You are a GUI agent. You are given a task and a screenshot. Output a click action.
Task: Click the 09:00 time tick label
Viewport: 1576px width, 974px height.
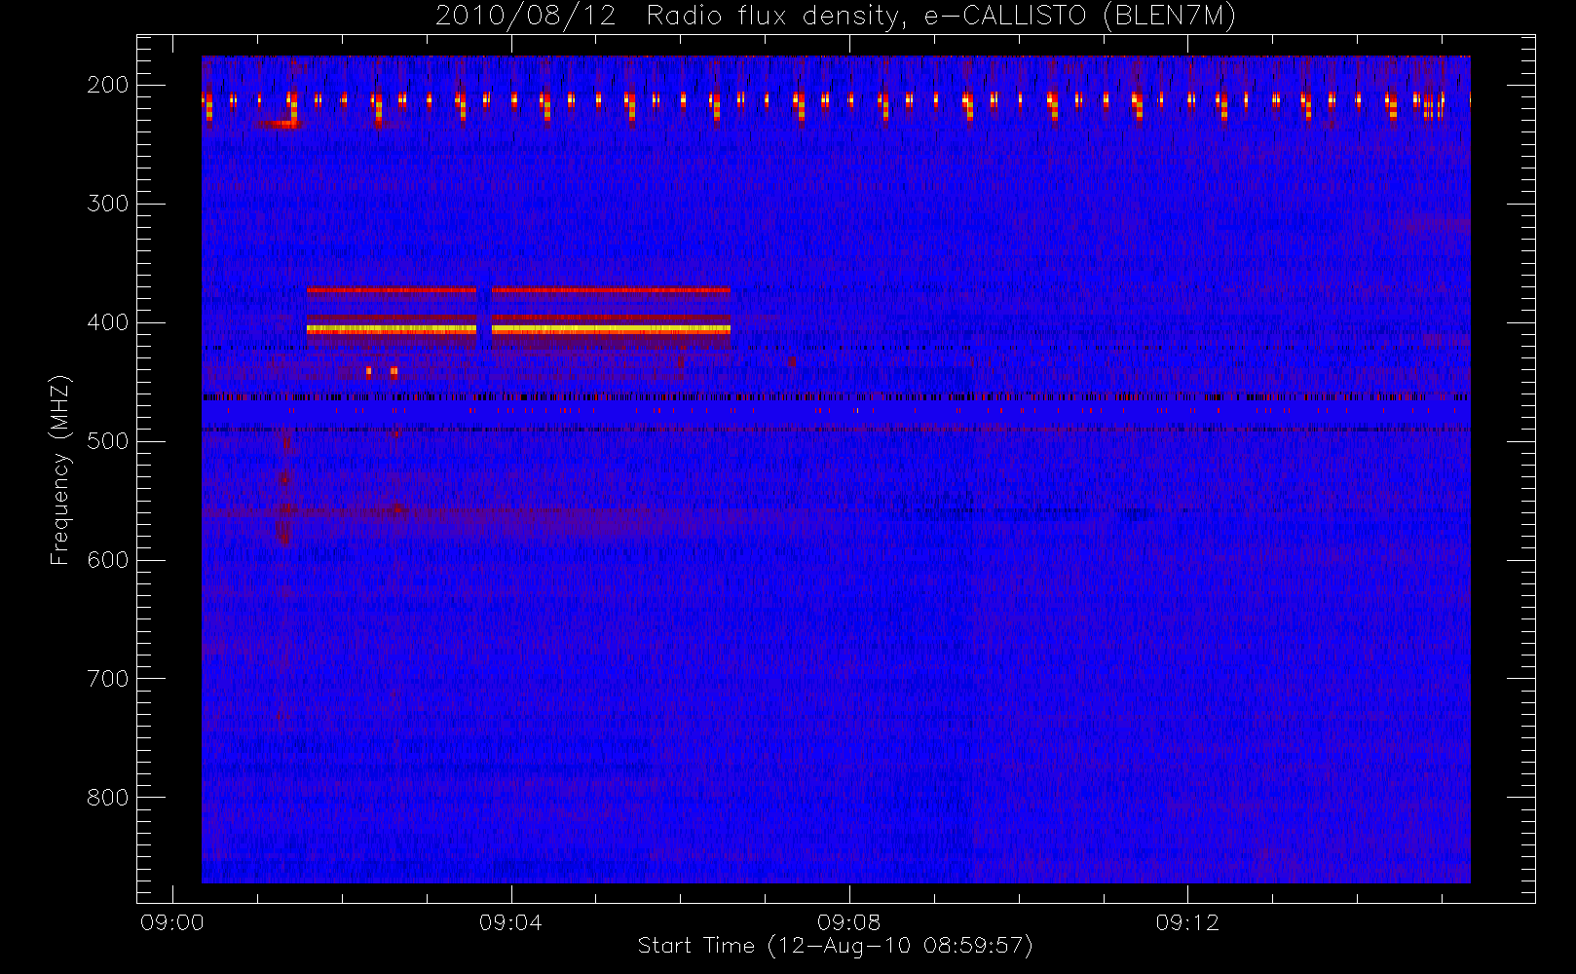click(171, 922)
